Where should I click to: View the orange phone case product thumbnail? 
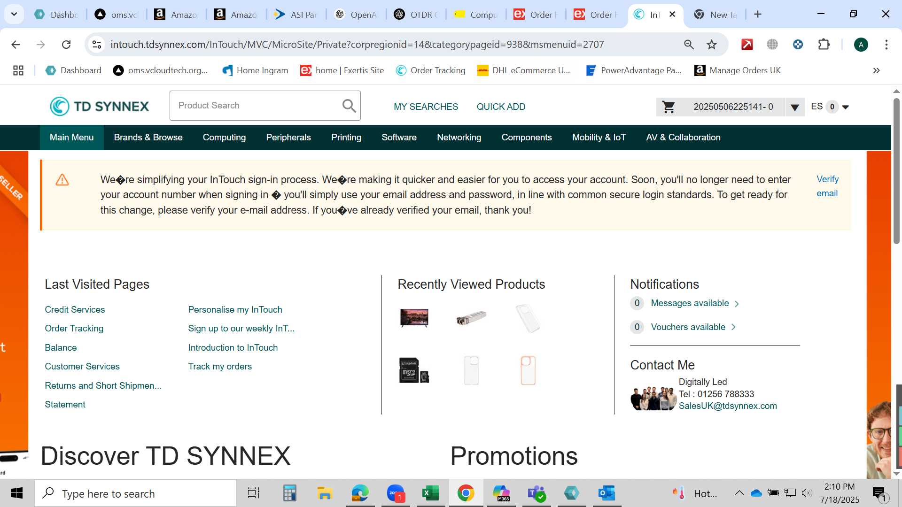click(528, 370)
